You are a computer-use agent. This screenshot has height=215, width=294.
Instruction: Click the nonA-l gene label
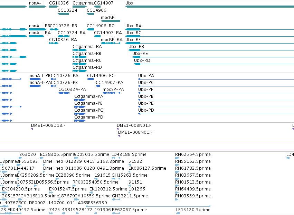pyautogui.click(x=36, y=3)
